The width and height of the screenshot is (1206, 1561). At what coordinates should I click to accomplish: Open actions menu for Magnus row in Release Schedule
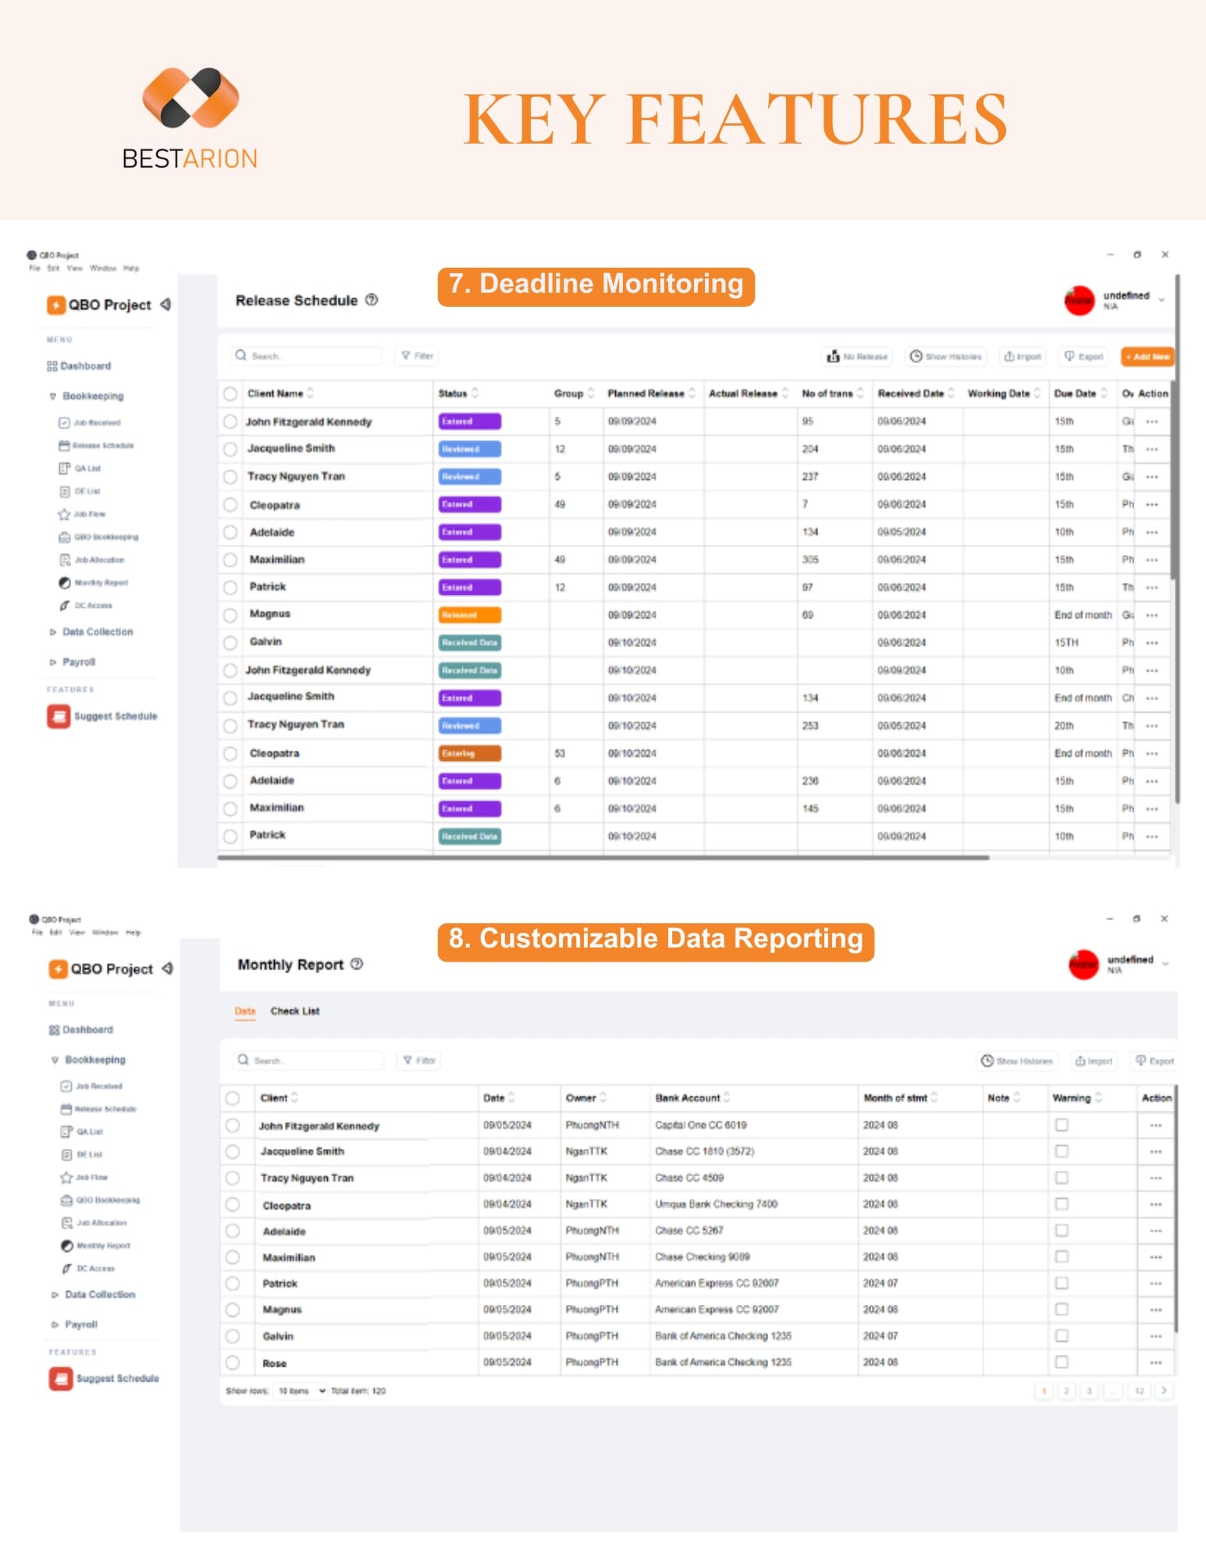(x=1152, y=615)
